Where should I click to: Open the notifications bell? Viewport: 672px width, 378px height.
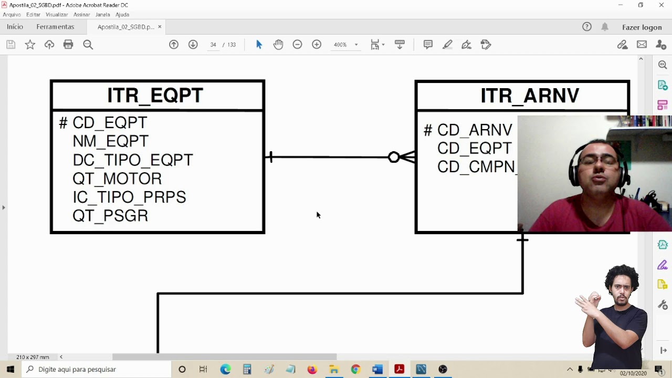click(605, 27)
